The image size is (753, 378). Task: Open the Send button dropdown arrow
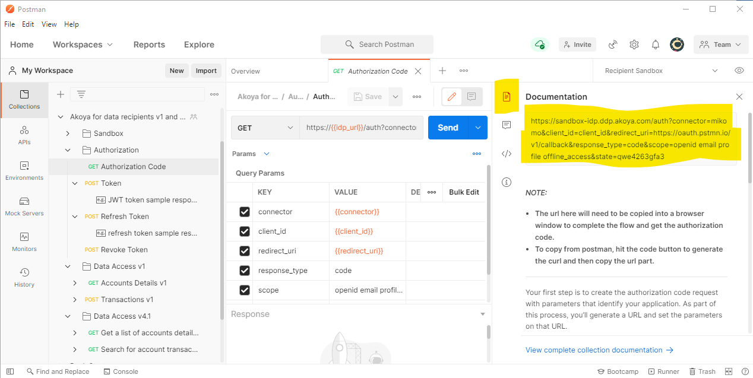[478, 128]
